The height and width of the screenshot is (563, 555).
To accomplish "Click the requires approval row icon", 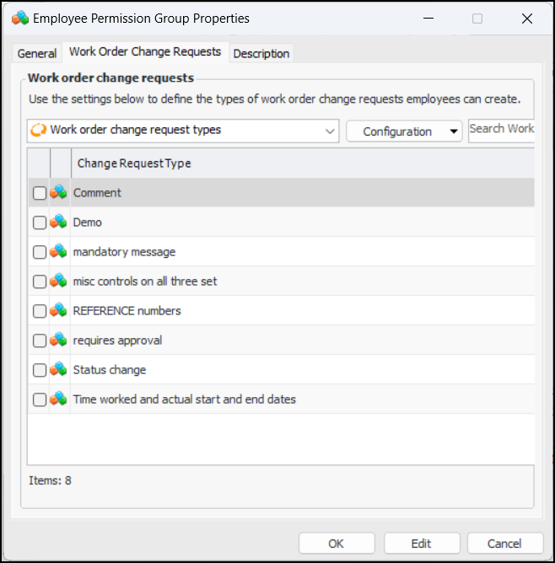I will 58,340.
